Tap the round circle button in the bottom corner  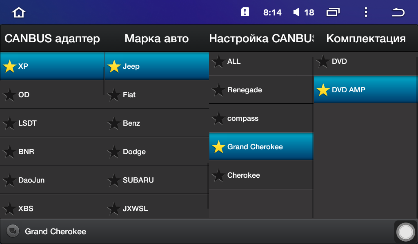click(405, 232)
